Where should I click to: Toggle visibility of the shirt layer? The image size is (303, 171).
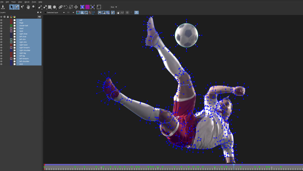[1, 64]
